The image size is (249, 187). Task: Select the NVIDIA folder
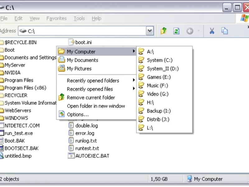click(10, 73)
